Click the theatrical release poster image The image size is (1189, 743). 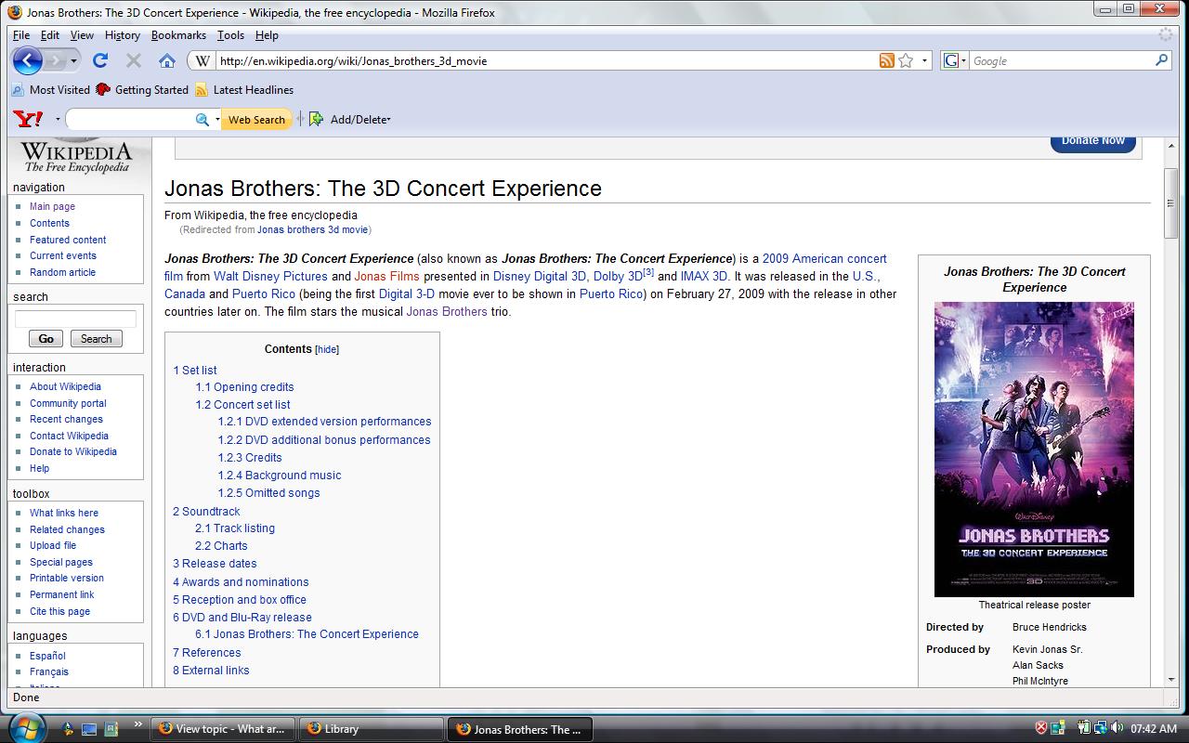1034,449
